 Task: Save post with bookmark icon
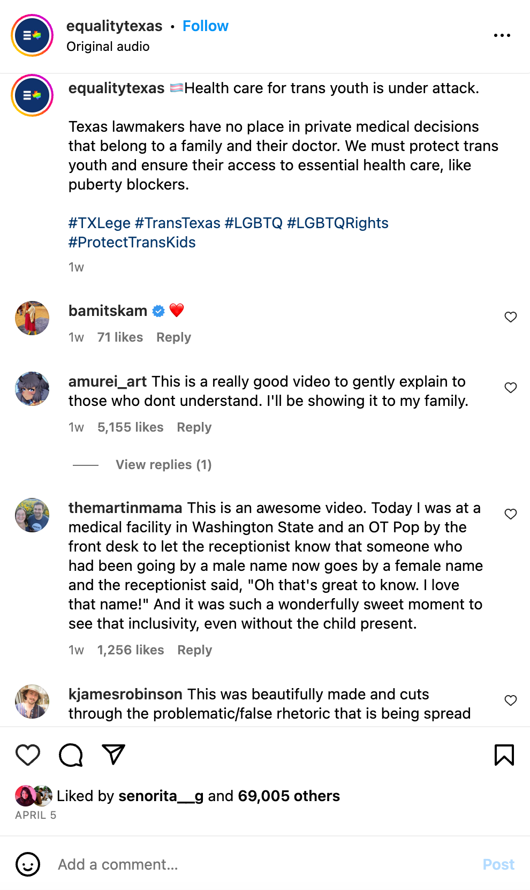point(504,755)
